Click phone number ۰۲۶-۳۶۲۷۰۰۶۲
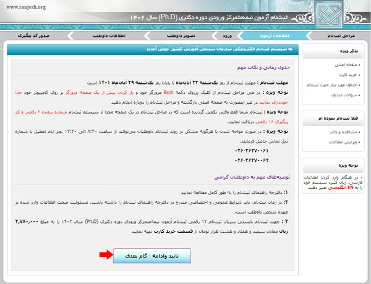 pyautogui.click(x=252, y=161)
